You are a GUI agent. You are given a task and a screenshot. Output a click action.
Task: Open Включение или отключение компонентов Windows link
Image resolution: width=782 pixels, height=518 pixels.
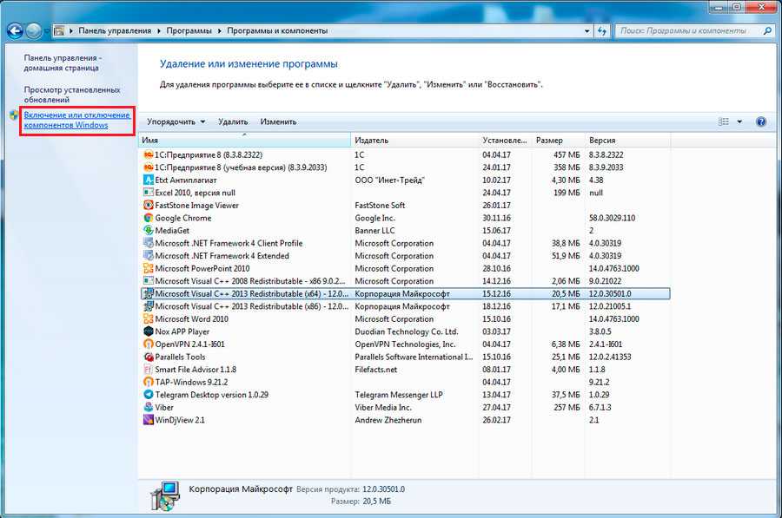tap(77, 120)
